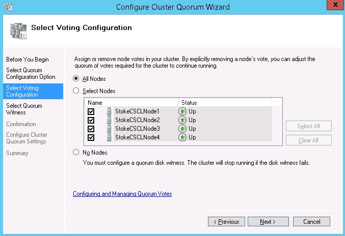The height and width of the screenshot is (236, 345).
Task: Pick the All Nodes radio button
Action: click(76, 78)
